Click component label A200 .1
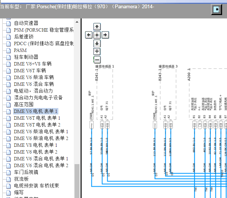Image resolution: width=227 pixels, height=198 pixels. click(x=189, y=75)
